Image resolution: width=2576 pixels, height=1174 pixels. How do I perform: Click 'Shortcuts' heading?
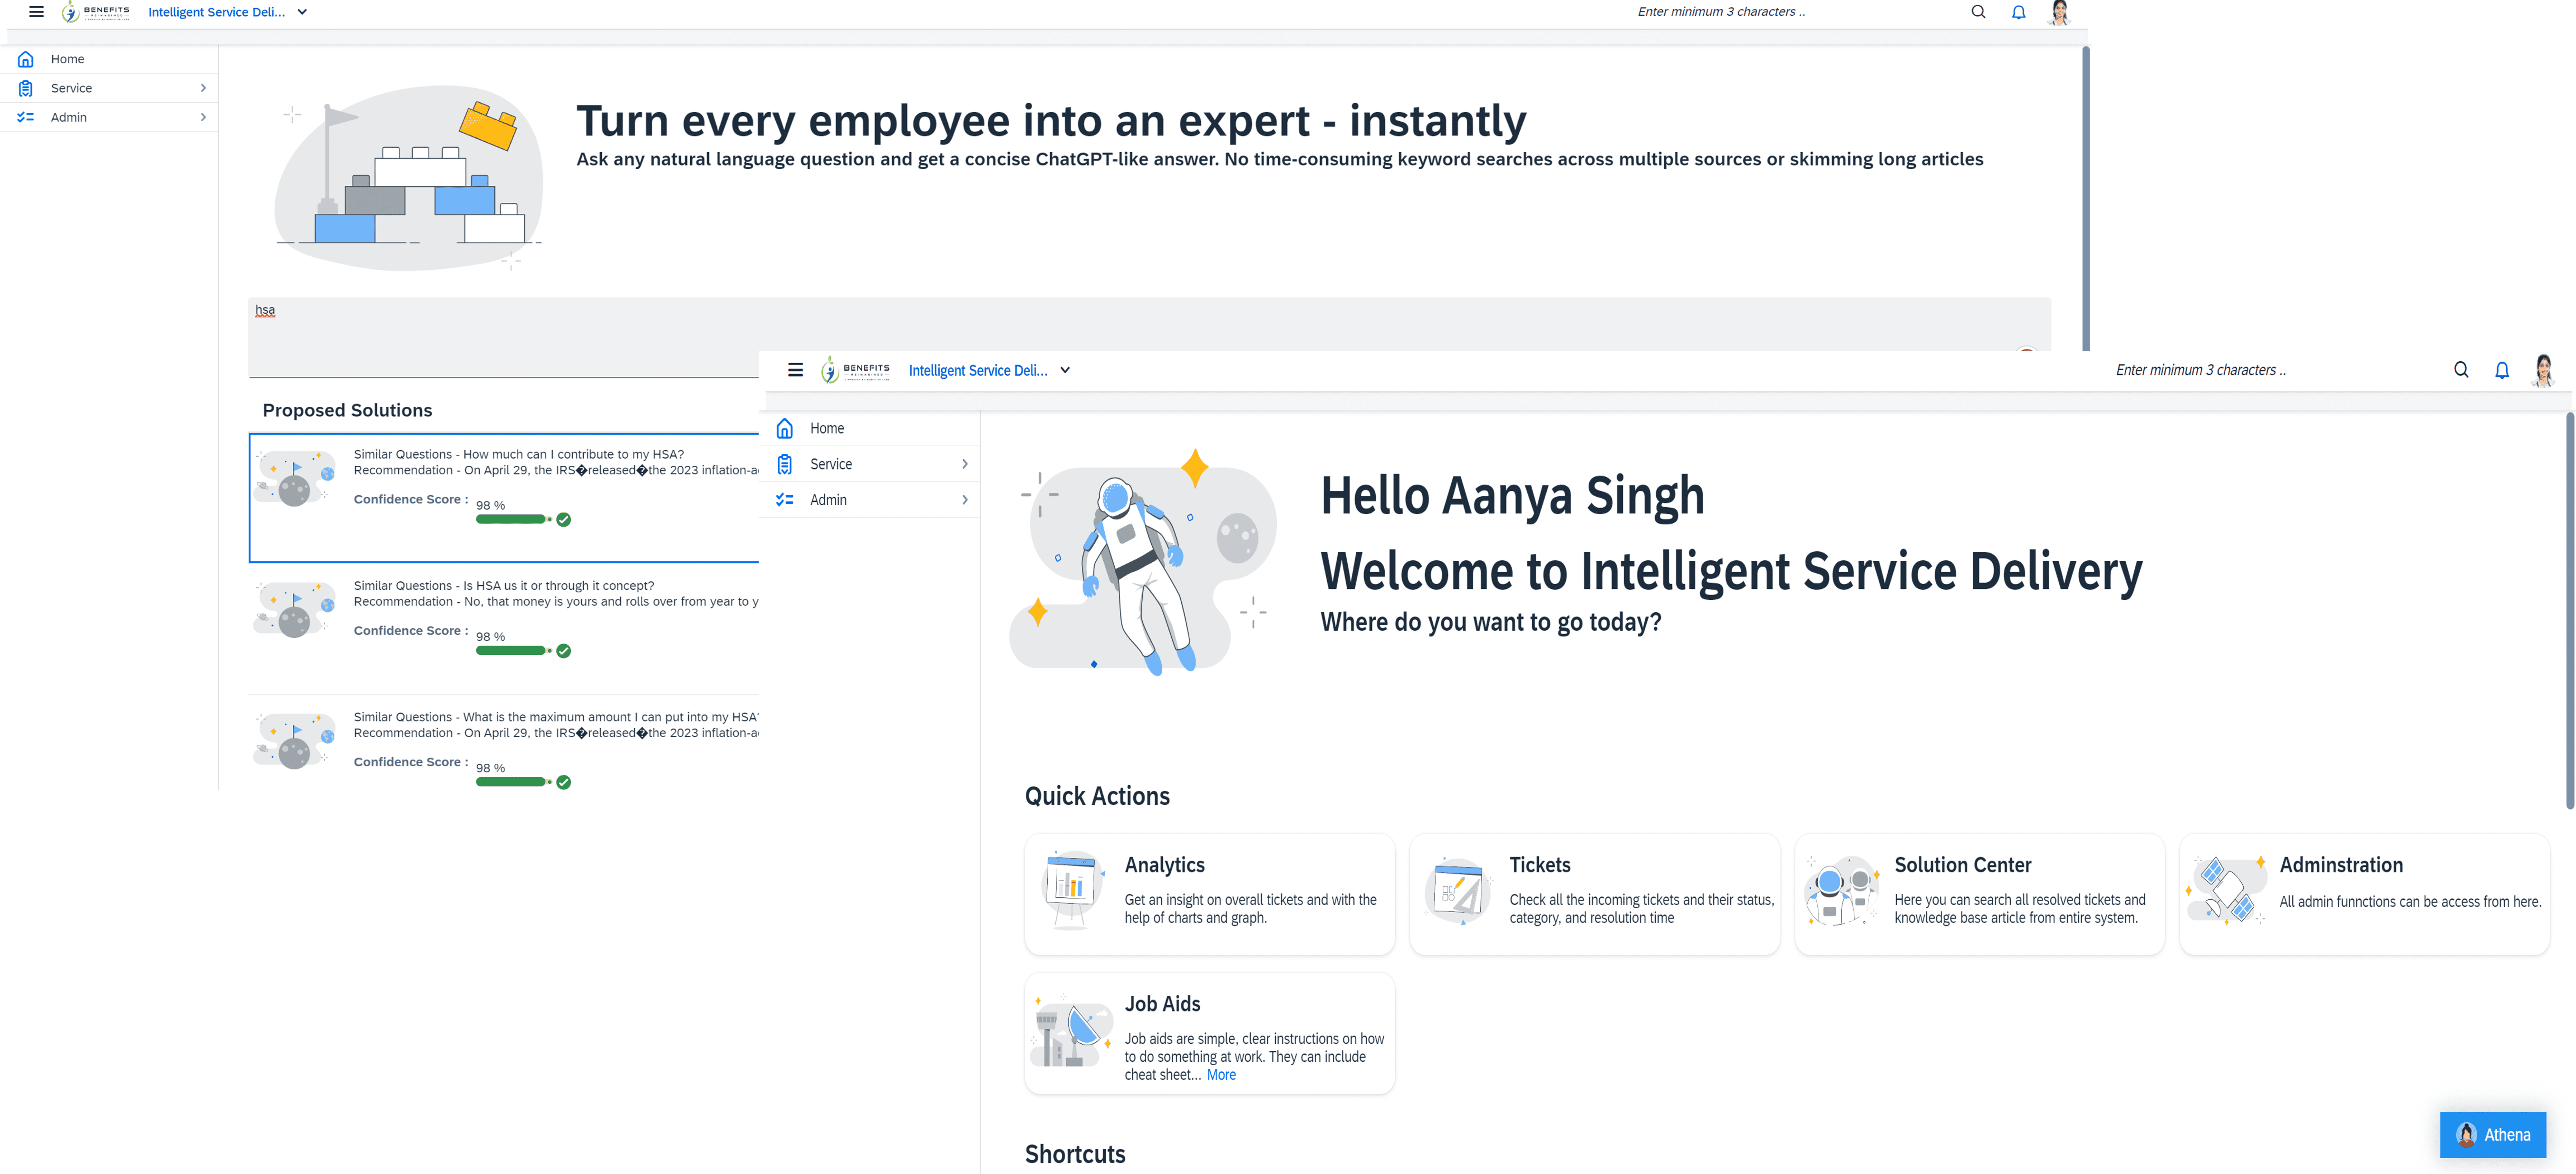pyautogui.click(x=1075, y=1154)
